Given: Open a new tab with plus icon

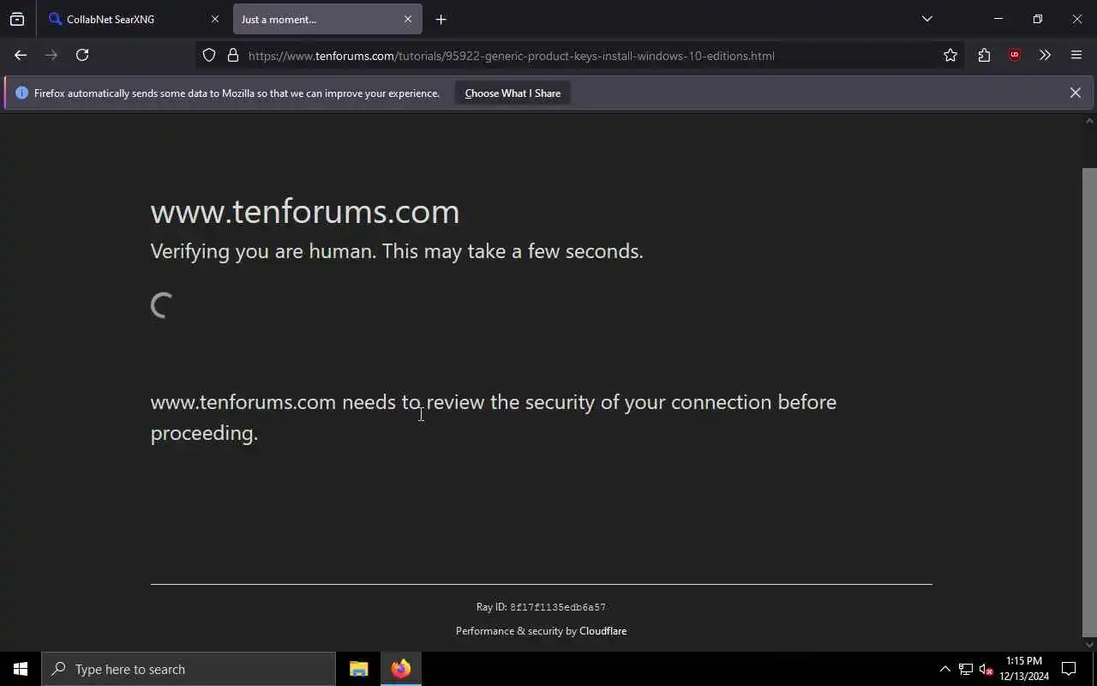Looking at the screenshot, I should pos(441,19).
